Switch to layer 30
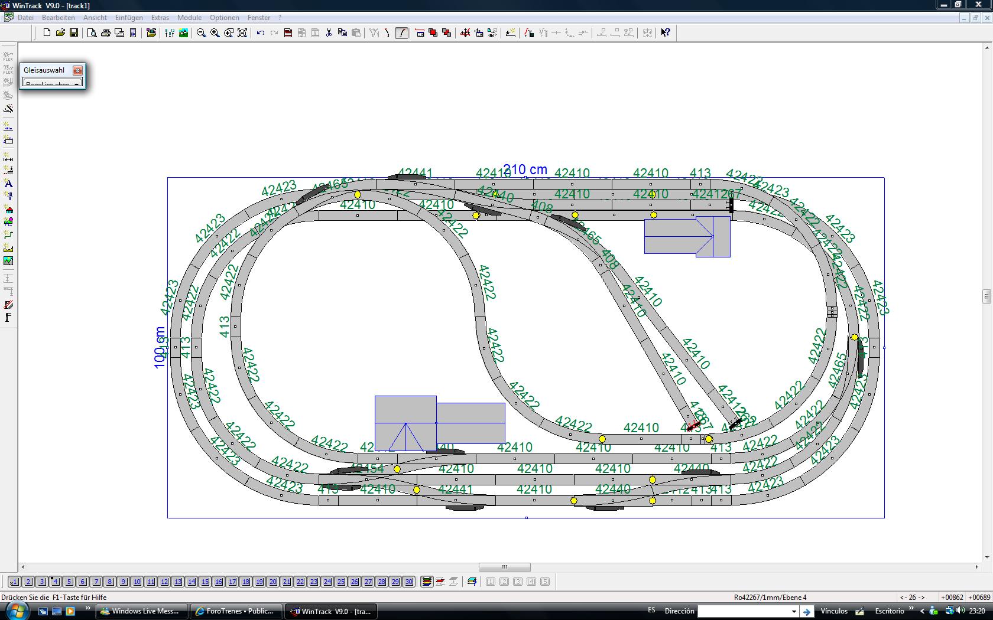Screen dimensions: 993x620 point(408,582)
